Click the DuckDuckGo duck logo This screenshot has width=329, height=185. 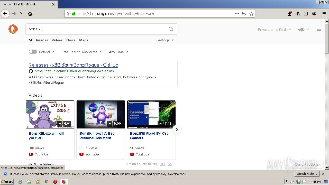(13, 29)
